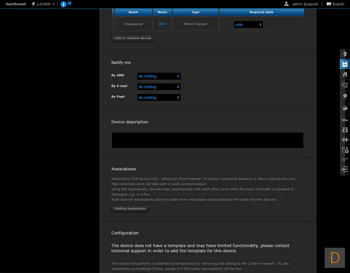Click the admin [Logout] link
The width and height of the screenshot is (350, 273).
tap(305, 4)
